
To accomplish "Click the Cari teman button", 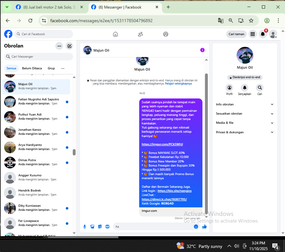I will point(236,34).
